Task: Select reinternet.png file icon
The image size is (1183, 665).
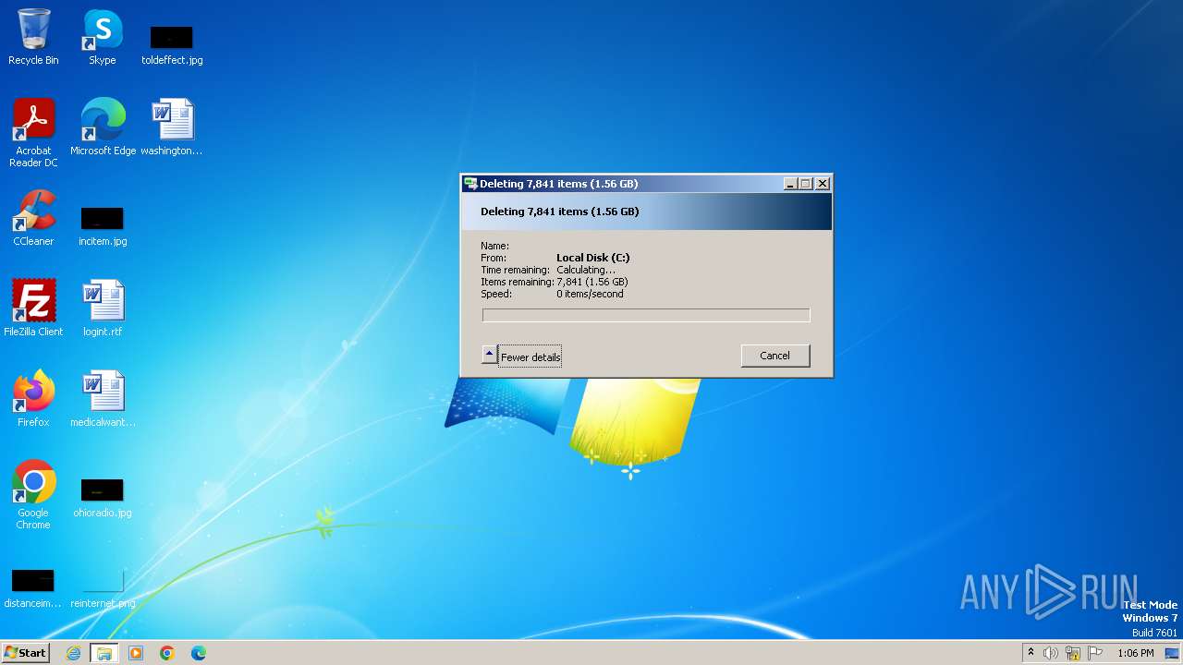Action: (x=103, y=587)
